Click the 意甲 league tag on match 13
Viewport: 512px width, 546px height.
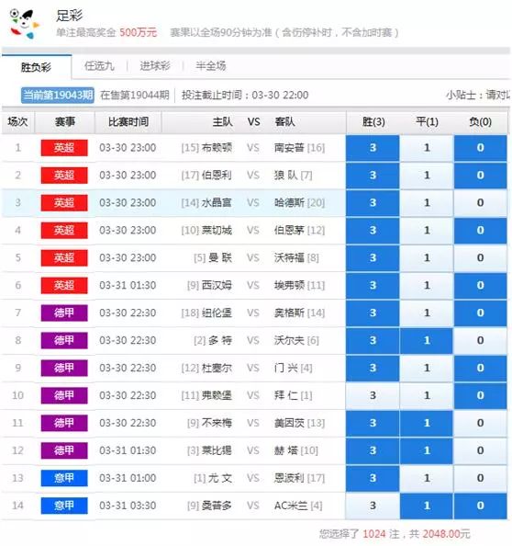click(64, 478)
